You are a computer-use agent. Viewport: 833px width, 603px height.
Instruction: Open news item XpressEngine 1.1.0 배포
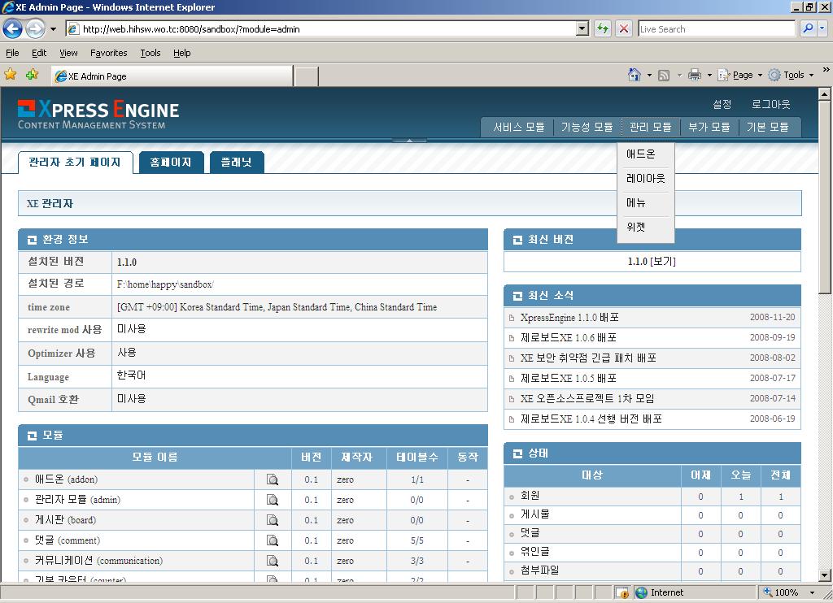[569, 318]
